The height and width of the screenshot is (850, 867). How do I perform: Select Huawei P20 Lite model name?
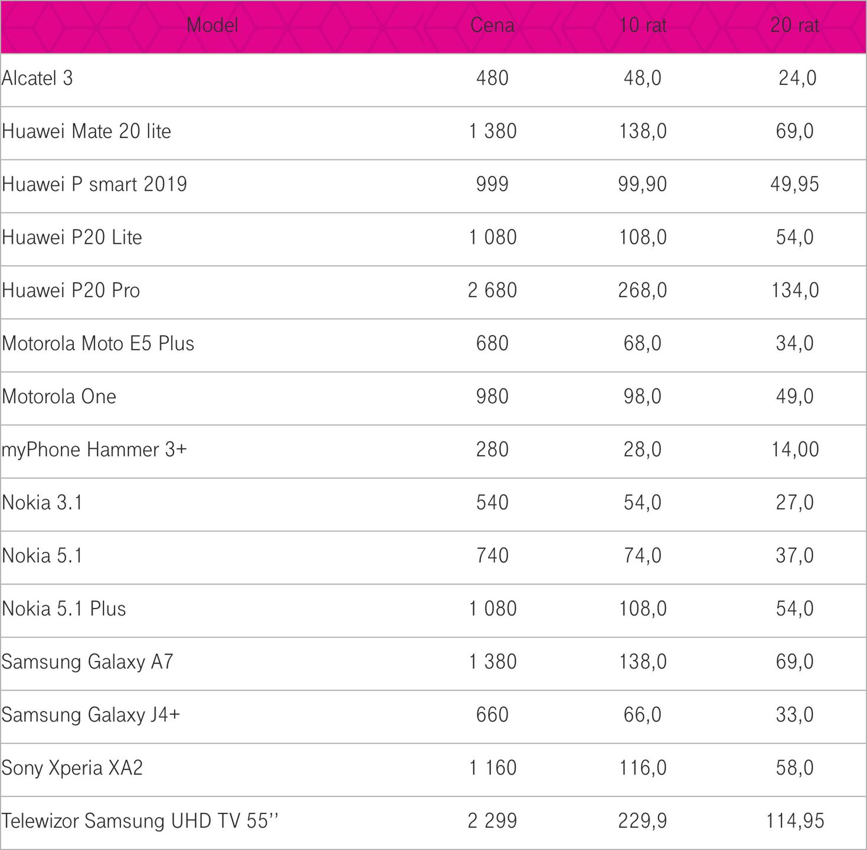click(x=72, y=237)
